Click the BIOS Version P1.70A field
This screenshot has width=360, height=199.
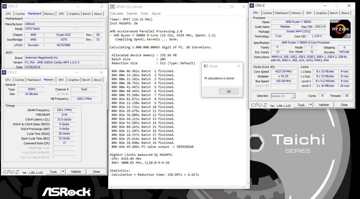coord(64,63)
